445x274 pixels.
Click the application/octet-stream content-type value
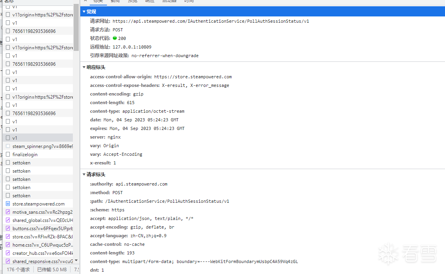(153, 111)
